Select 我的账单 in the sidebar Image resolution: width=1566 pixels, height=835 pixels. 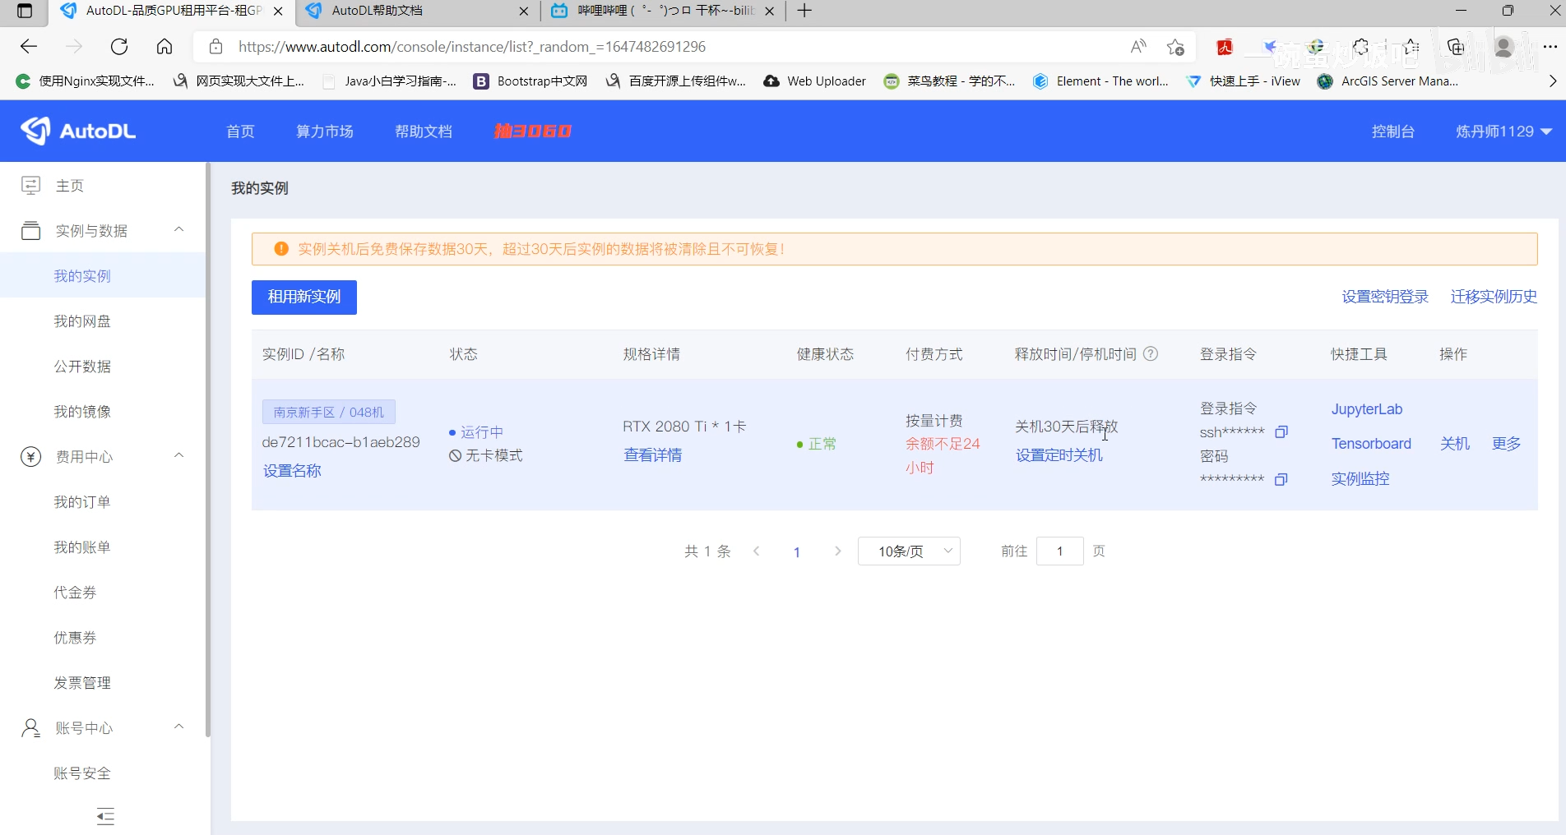click(x=103, y=547)
